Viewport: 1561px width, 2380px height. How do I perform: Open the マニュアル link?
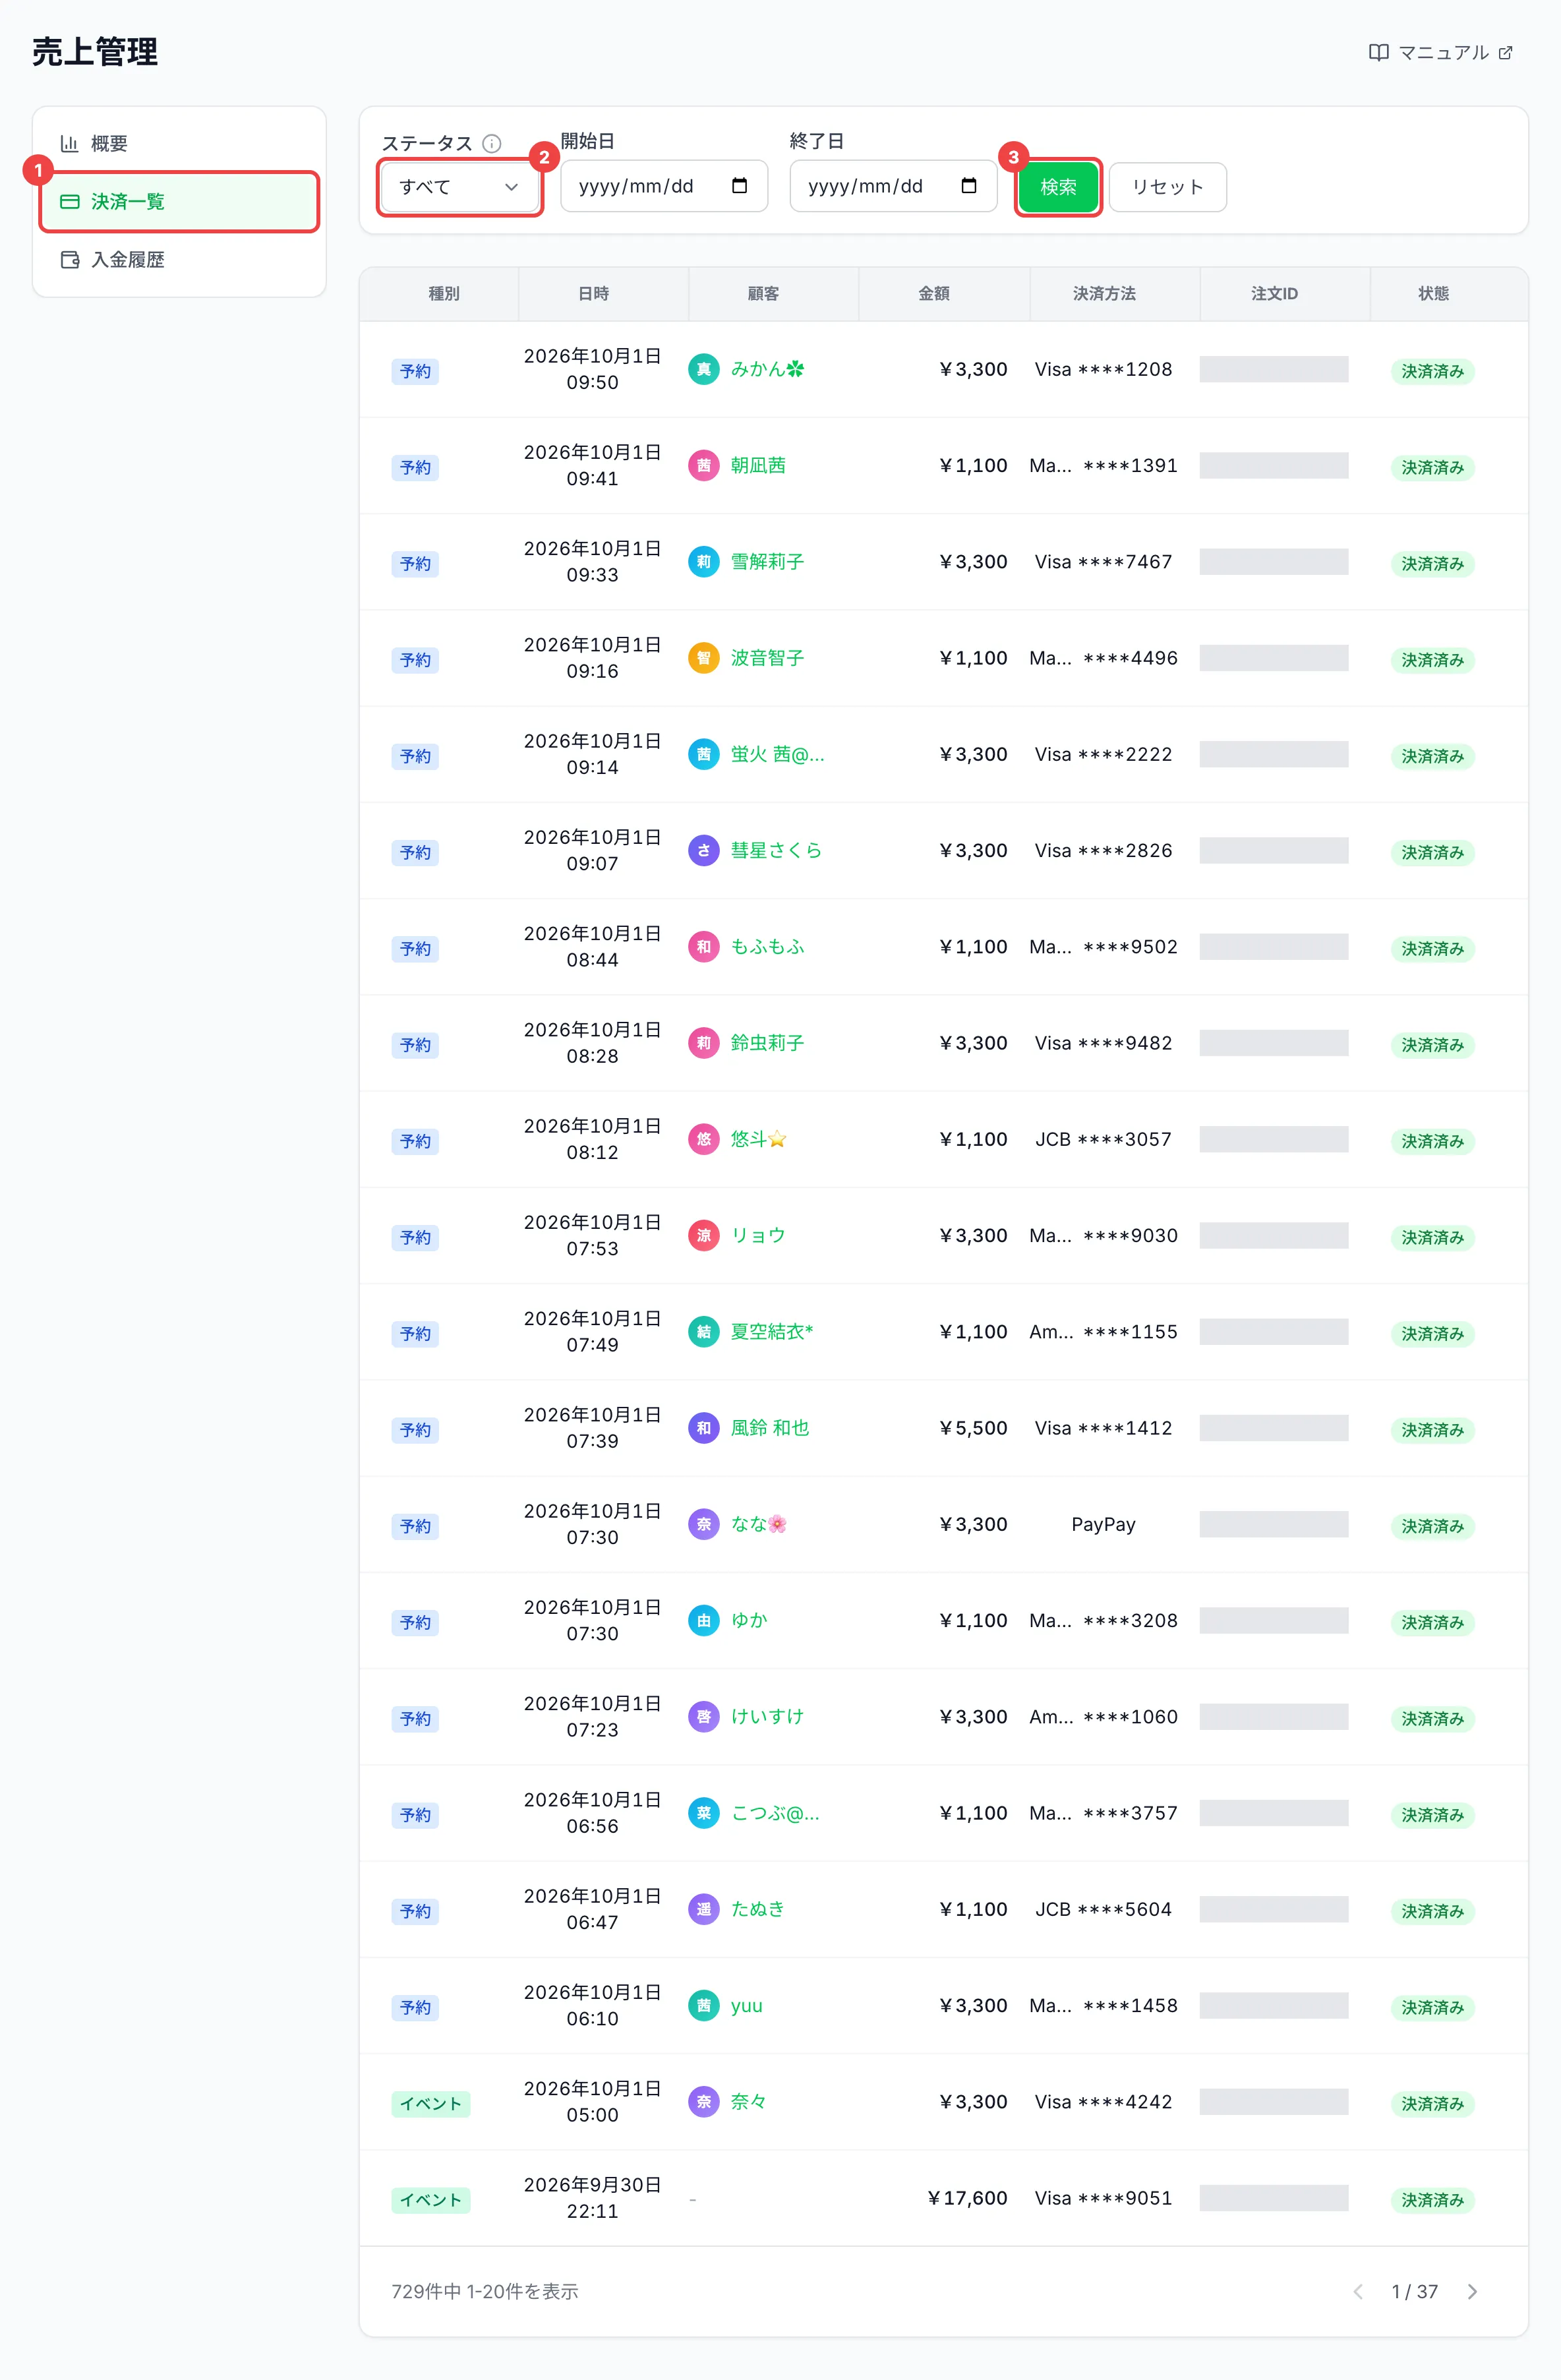coord(1440,53)
